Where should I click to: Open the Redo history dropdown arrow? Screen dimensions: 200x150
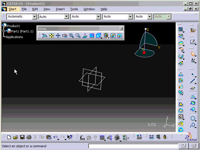(65, 140)
